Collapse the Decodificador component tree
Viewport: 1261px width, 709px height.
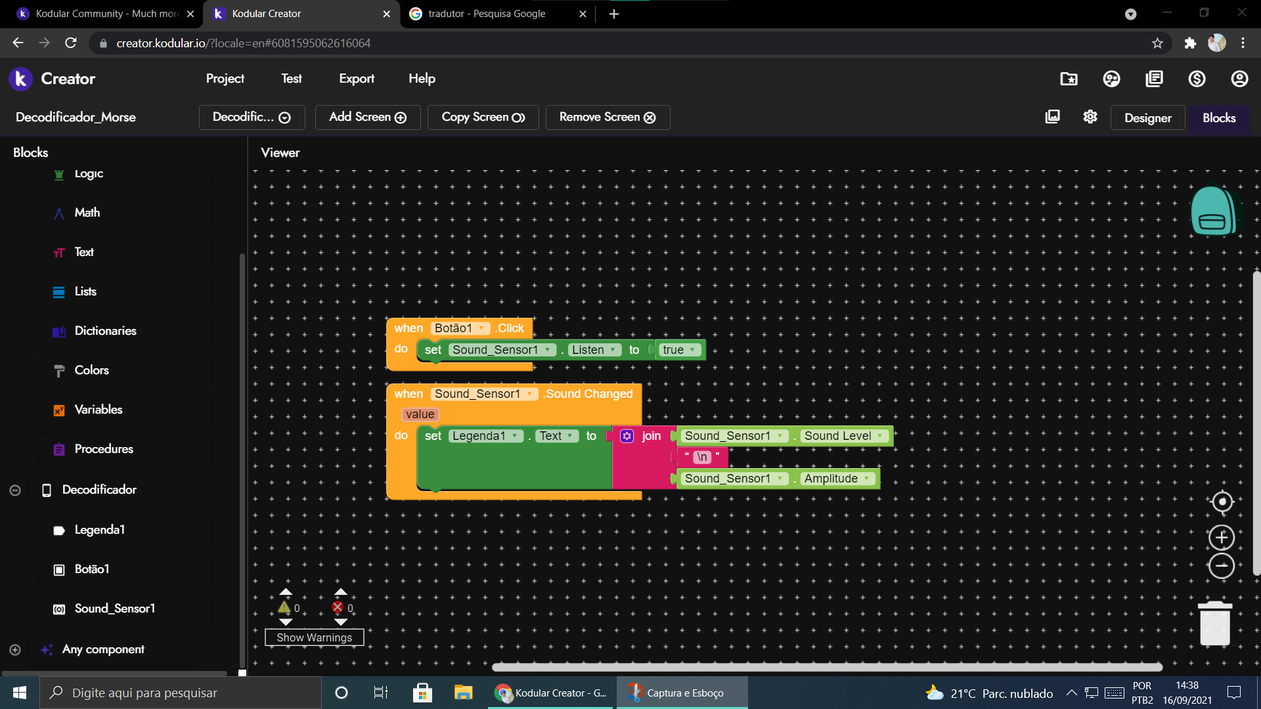click(x=15, y=490)
